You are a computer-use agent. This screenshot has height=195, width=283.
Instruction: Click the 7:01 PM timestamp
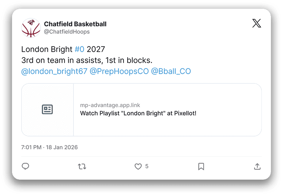pyautogui.click(x=31, y=147)
